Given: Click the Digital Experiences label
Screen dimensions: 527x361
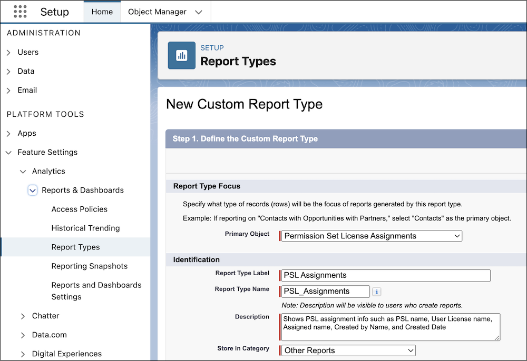Looking at the screenshot, I should (66, 354).
